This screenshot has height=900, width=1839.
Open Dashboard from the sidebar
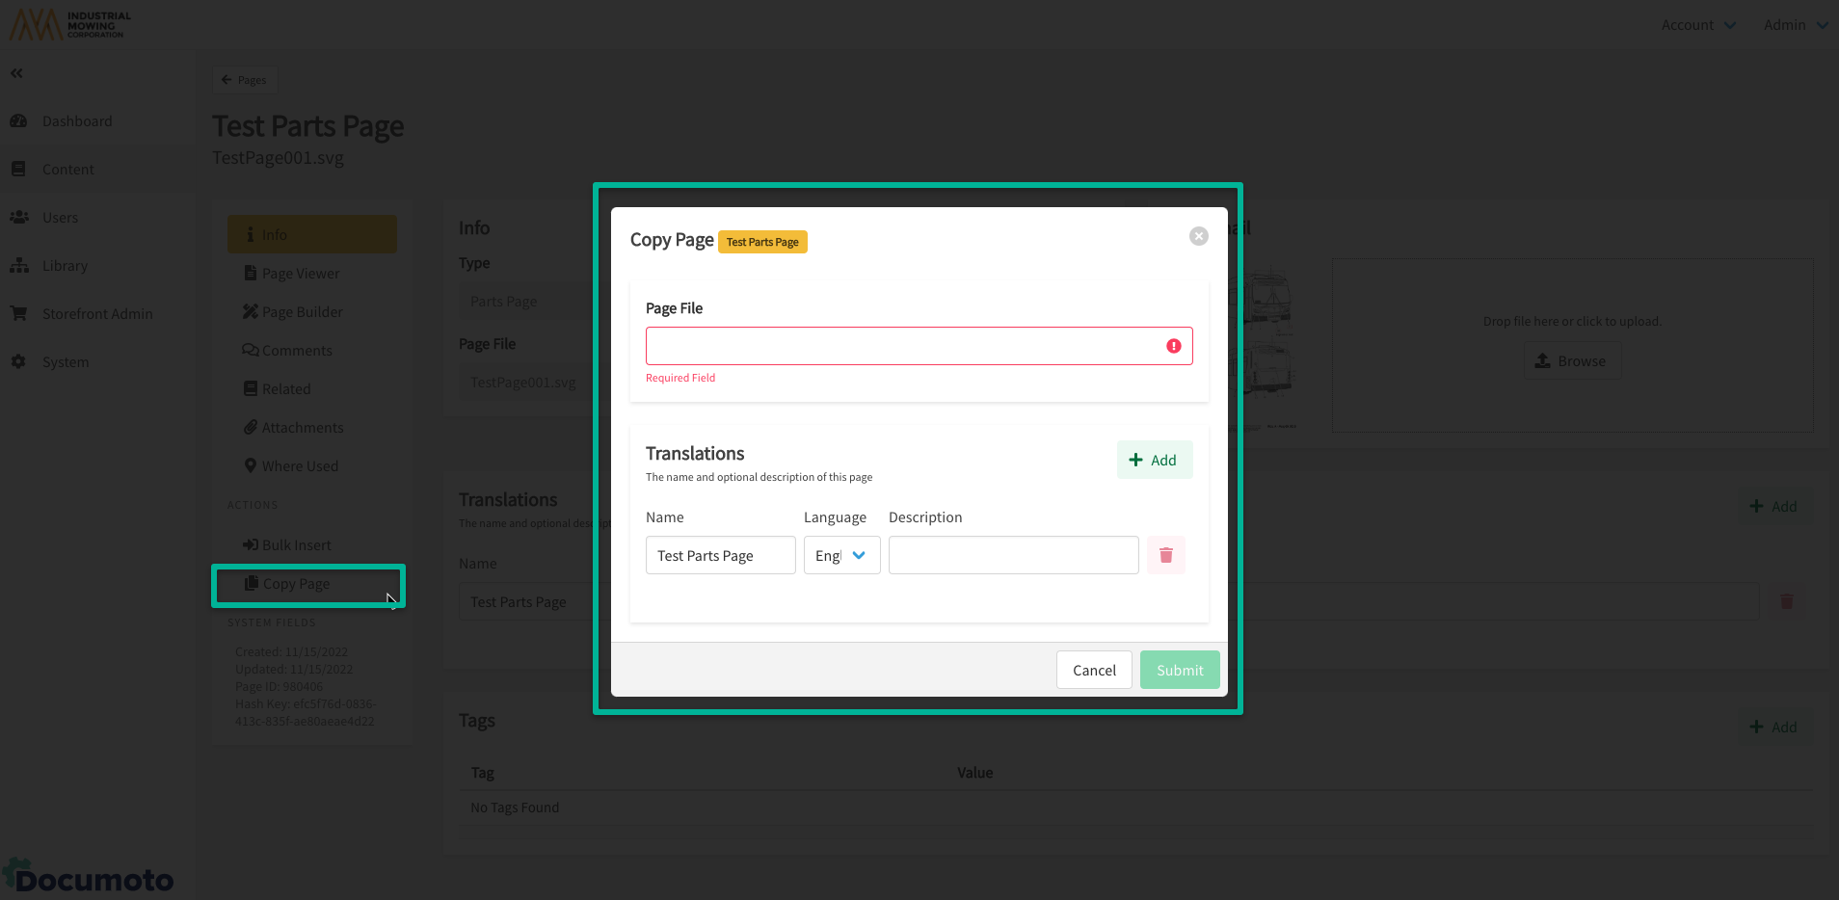(x=77, y=121)
